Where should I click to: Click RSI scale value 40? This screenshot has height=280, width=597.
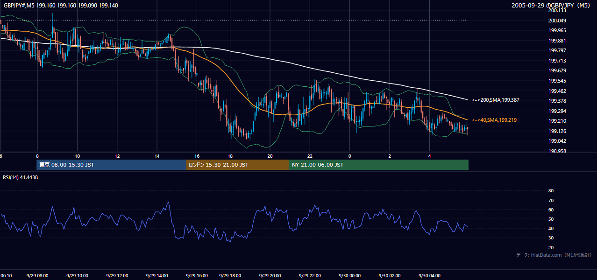(x=551, y=228)
